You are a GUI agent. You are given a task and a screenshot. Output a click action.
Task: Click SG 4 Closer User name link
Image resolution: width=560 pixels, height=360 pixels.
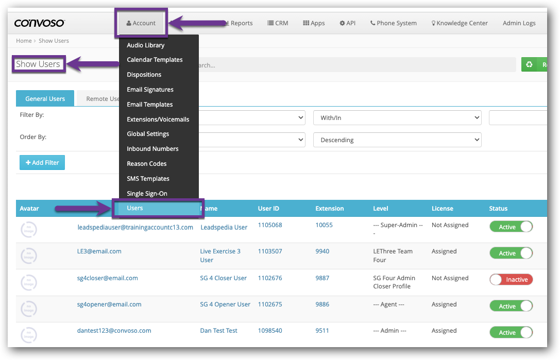coord(223,278)
